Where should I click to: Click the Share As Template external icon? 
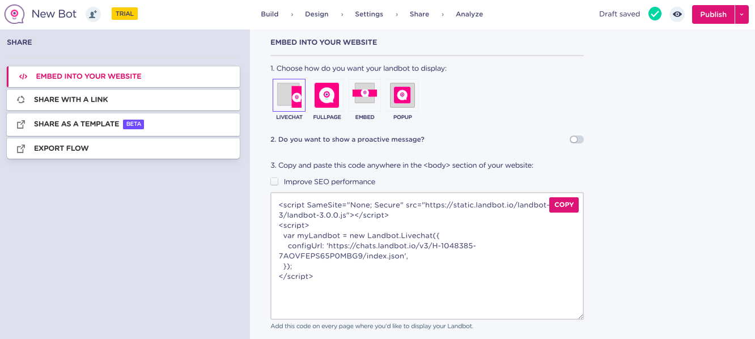coord(21,124)
